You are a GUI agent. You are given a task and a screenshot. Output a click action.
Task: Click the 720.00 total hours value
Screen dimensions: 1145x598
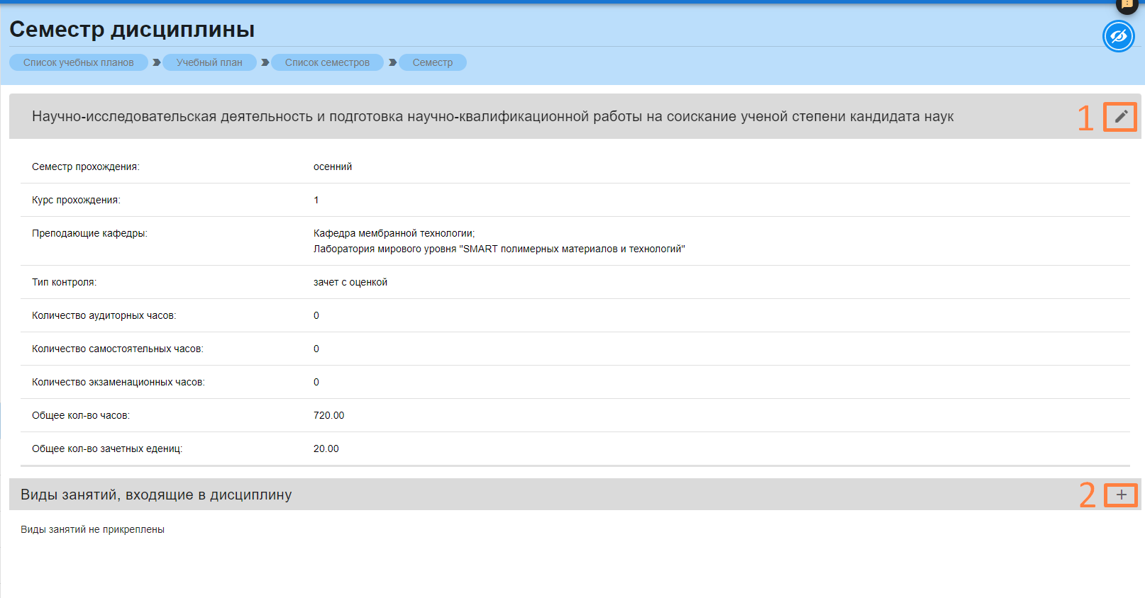(x=328, y=415)
